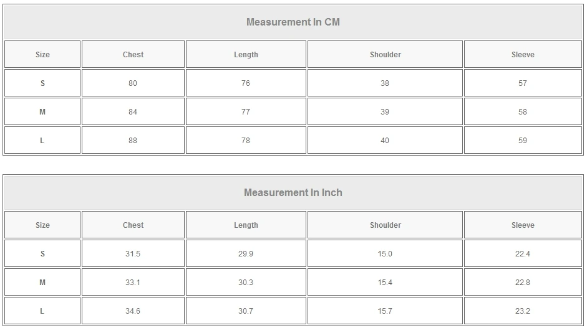Click the chest value 31.5 cell
Viewport: 587px width, 328px height.
(x=133, y=254)
